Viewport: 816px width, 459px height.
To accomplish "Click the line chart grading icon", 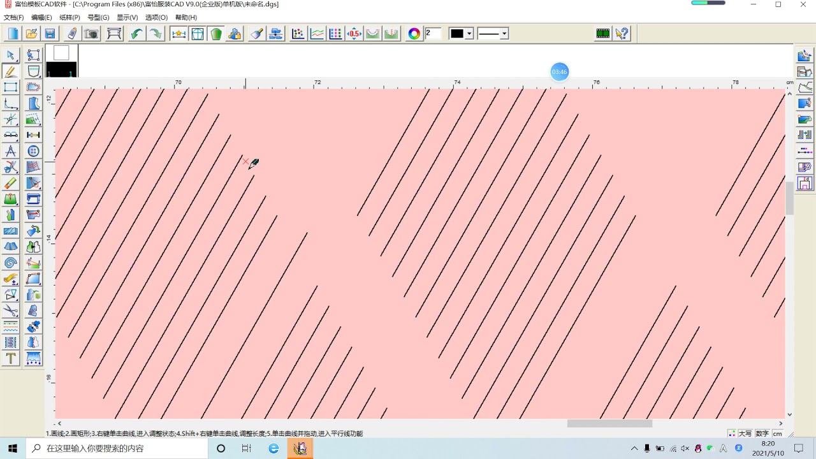I will [x=317, y=34].
